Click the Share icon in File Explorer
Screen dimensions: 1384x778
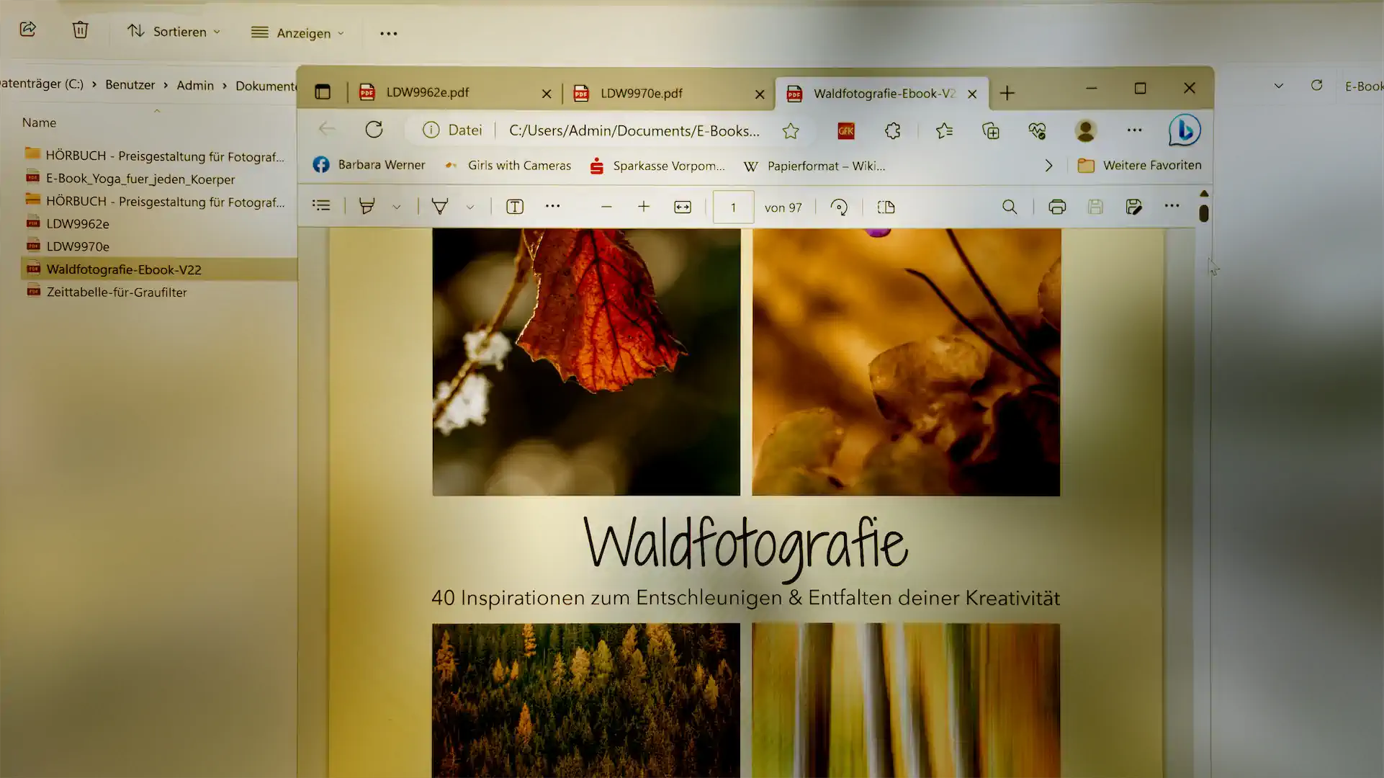(x=28, y=30)
